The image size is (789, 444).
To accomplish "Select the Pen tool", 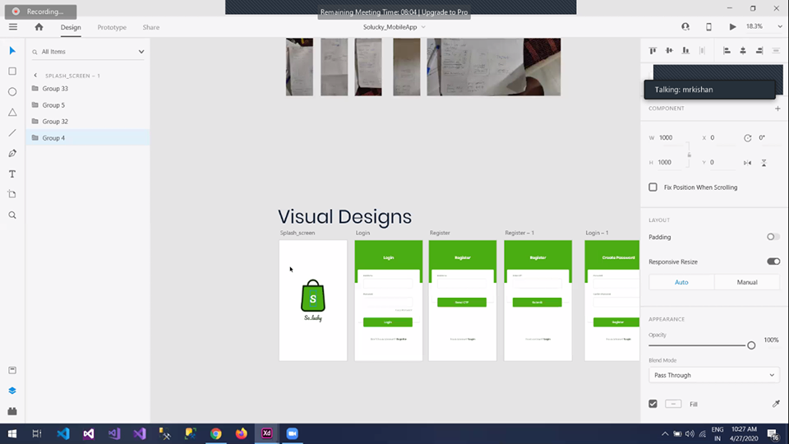I will click(x=12, y=154).
